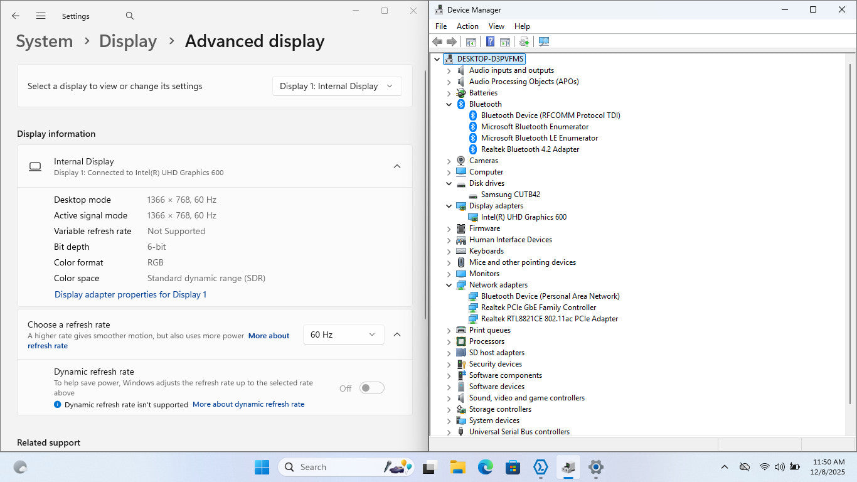Open Display adapter properties for Display 1
The image size is (857, 482).
tap(130, 294)
